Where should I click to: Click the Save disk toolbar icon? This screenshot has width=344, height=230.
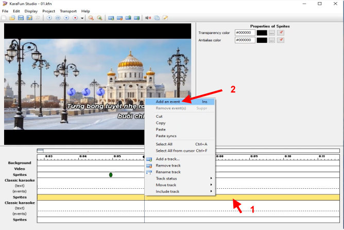click(x=21, y=18)
